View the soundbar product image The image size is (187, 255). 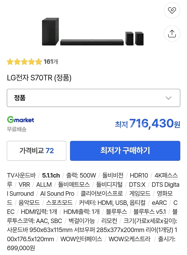point(93,32)
